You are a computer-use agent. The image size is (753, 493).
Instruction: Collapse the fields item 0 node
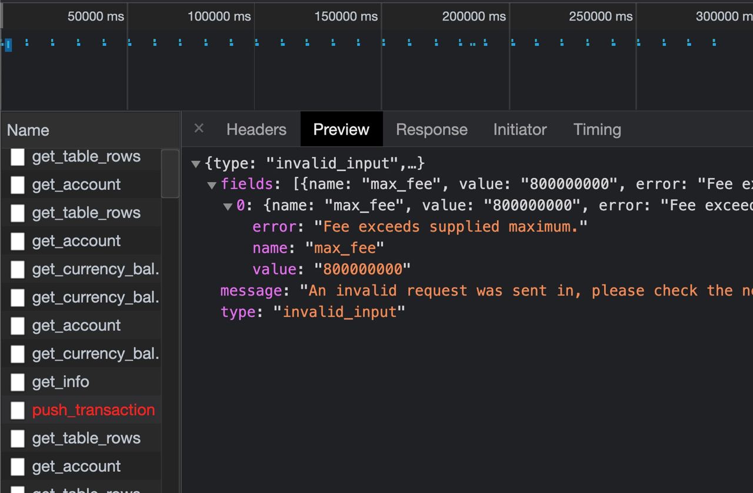(228, 206)
